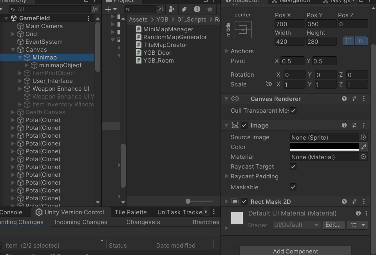The width and height of the screenshot is (376, 255).
Task: Open Canvas Renderer preset settings icon
Action: (354, 99)
